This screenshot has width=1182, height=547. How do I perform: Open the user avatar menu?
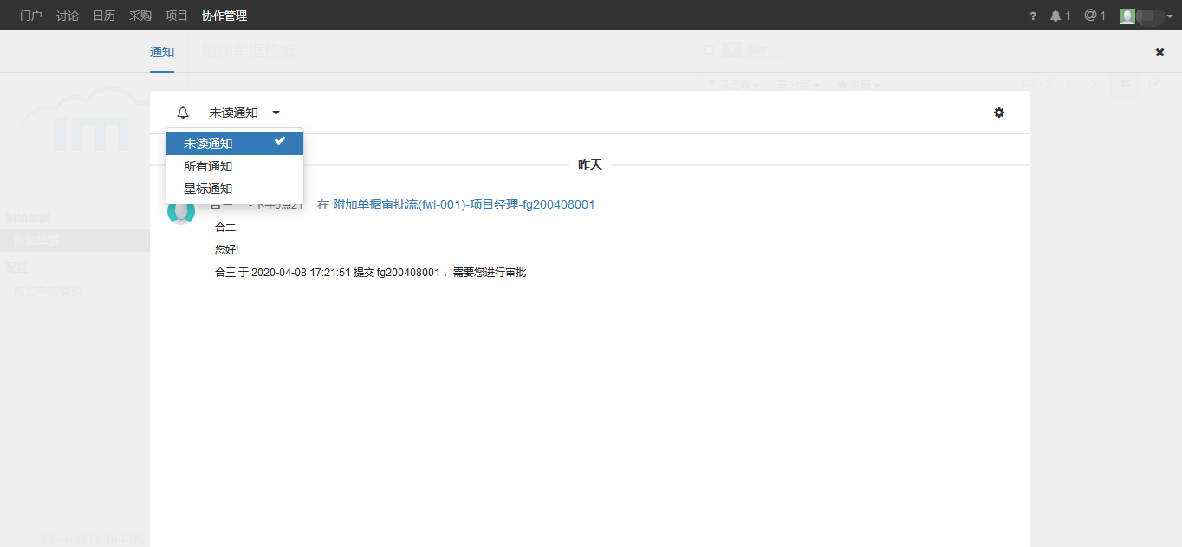coord(1146,16)
